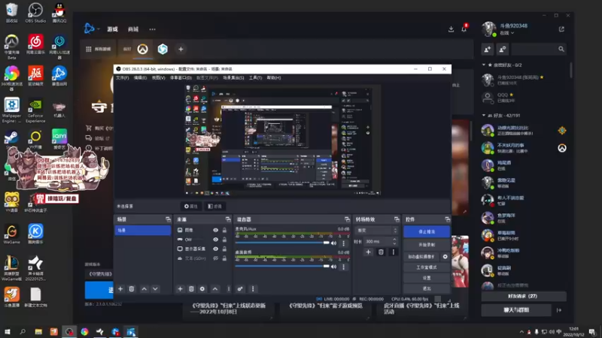The image size is (602, 338).
Task: Open the OBS Tools menu
Action: coord(255,78)
